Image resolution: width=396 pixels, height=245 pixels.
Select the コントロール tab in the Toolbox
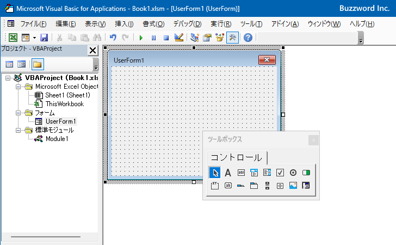(x=237, y=158)
